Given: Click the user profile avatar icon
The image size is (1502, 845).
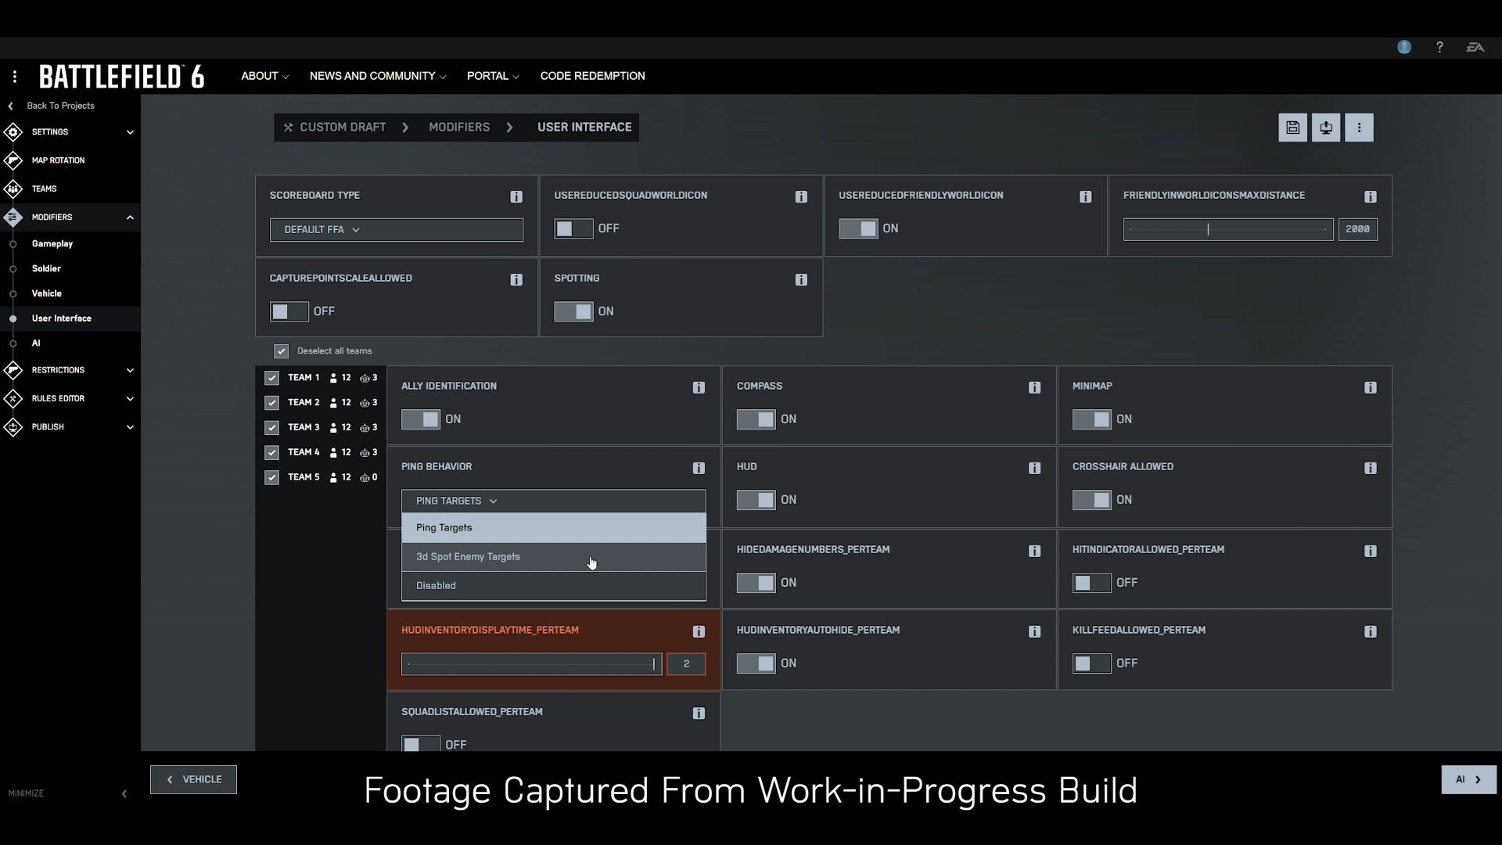Looking at the screenshot, I should click(1404, 47).
